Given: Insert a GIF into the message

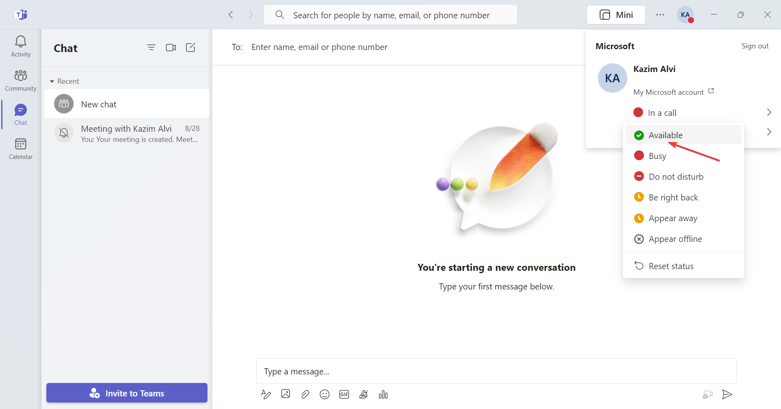Looking at the screenshot, I should (x=344, y=394).
